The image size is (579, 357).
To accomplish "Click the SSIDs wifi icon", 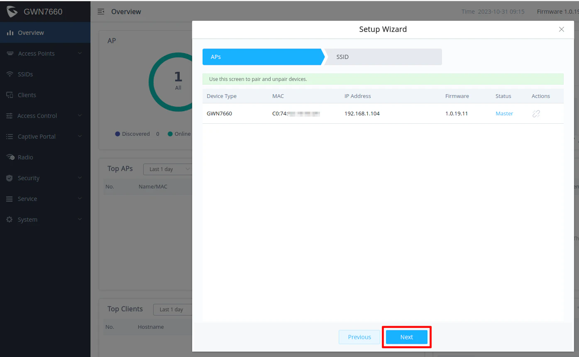I will pos(10,74).
